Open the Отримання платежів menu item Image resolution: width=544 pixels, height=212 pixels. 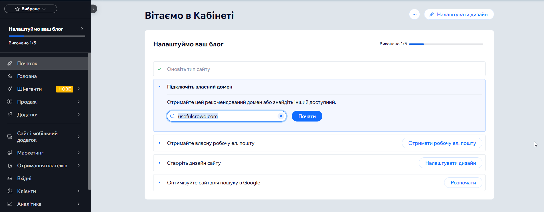42,166
